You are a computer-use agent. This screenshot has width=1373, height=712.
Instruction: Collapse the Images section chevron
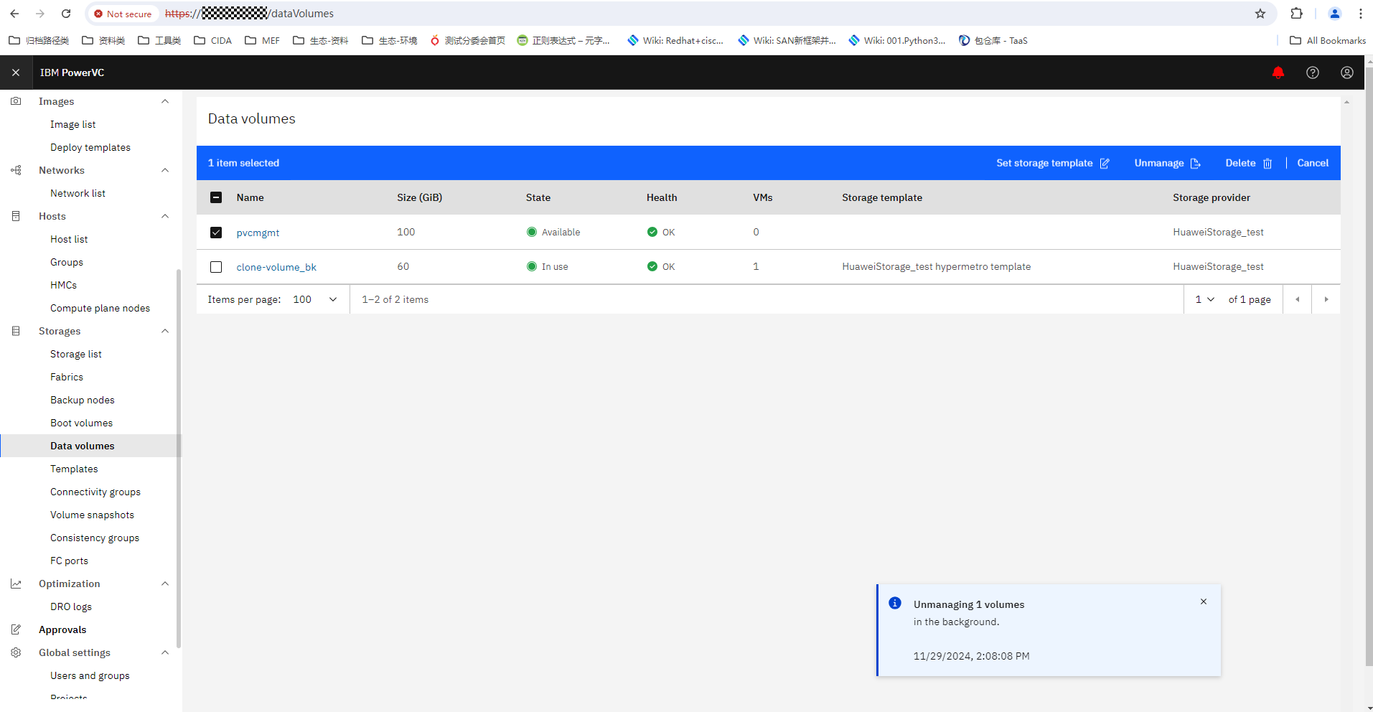[165, 101]
